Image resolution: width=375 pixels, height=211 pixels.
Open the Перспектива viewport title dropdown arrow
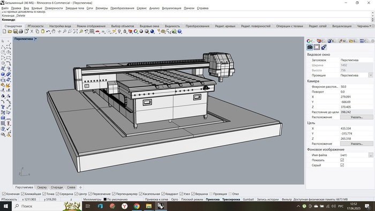(x=36, y=39)
